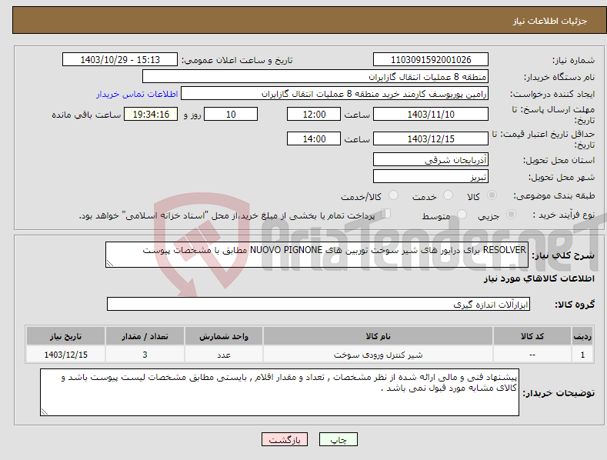The height and width of the screenshot is (460, 607).
Task: Click the بازگشت back button
Action: (285, 439)
